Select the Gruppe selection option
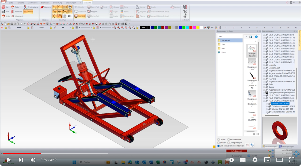Screen dimensions: 301x166 pos(114,7)
